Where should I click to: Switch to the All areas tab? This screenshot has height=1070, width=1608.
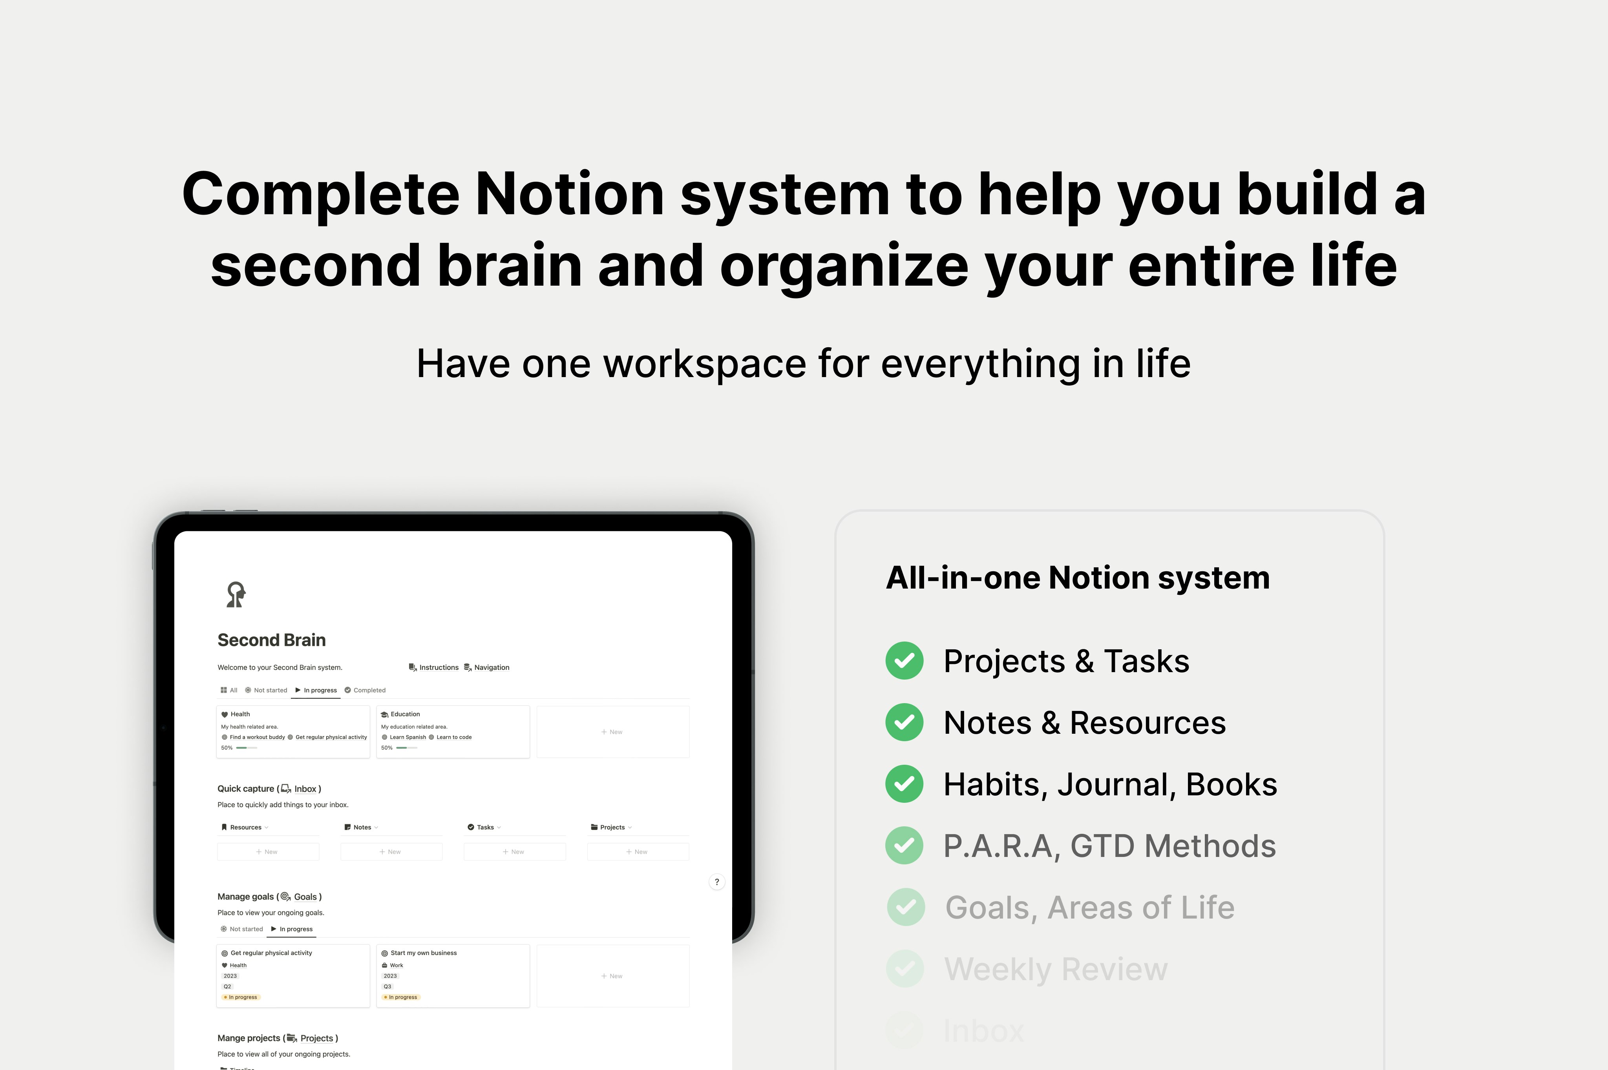pyautogui.click(x=229, y=690)
